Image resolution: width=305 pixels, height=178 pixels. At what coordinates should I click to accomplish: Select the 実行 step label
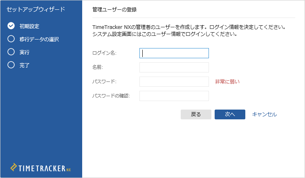[25, 52]
